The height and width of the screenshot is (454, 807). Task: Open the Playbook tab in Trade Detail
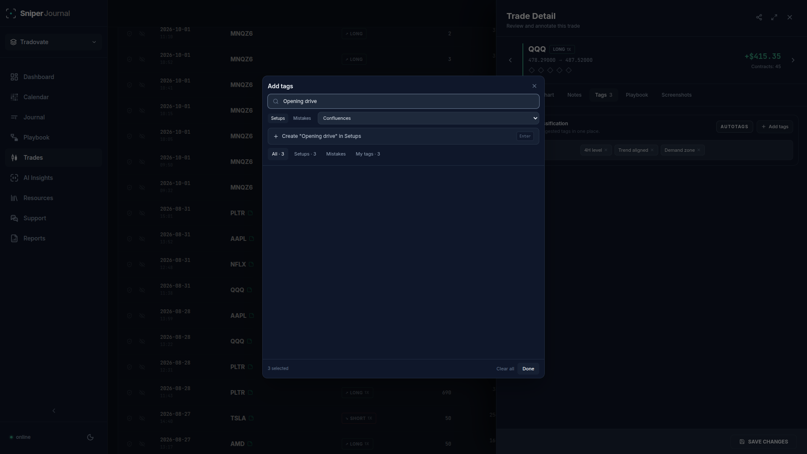[x=637, y=95]
